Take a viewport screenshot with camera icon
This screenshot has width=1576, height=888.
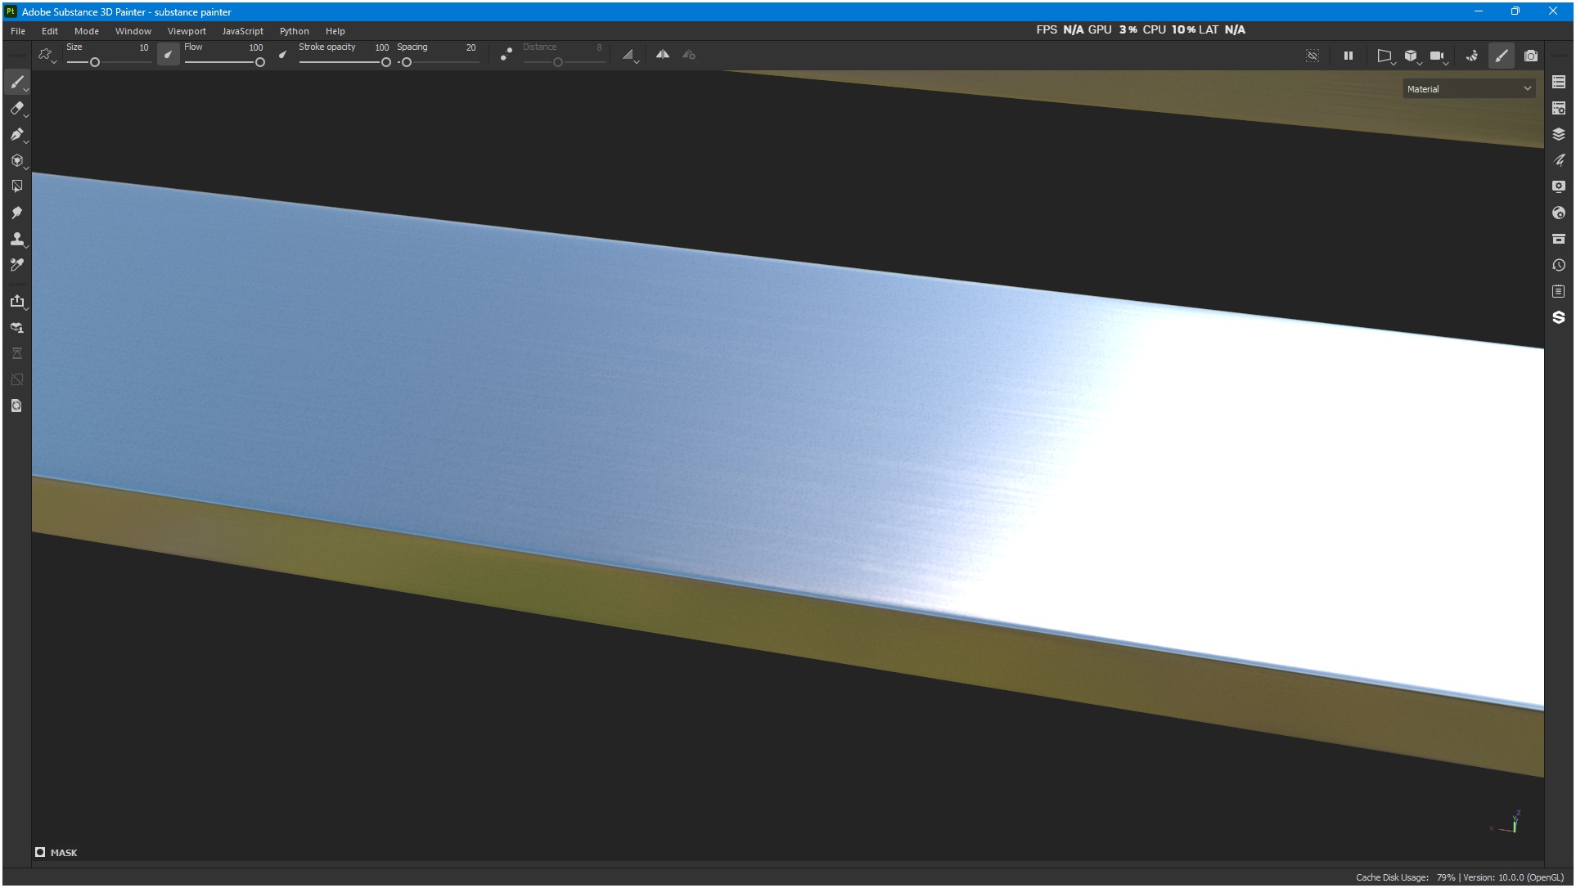click(x=1530, y=56)
